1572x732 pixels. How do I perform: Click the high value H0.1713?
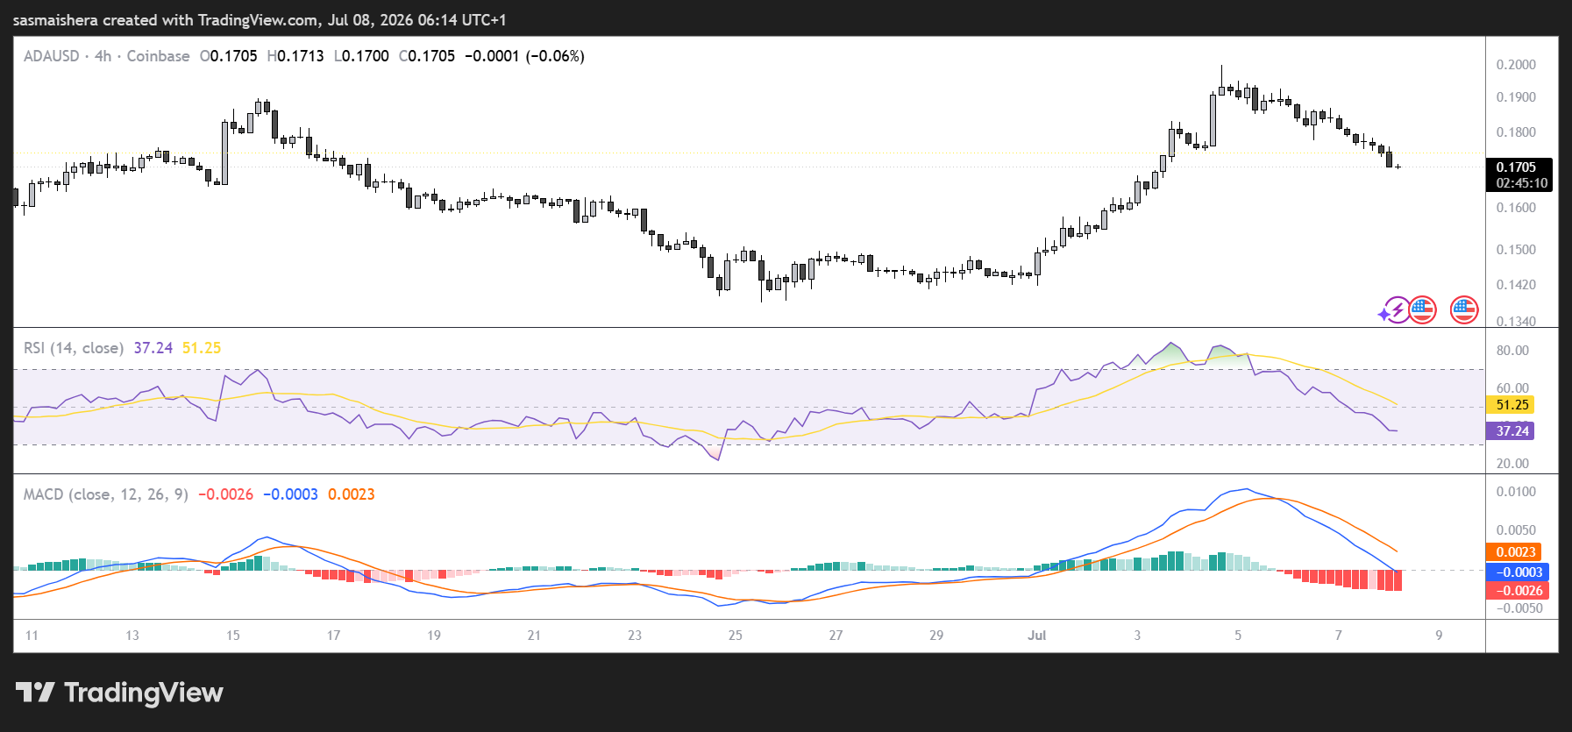[295, 56]
